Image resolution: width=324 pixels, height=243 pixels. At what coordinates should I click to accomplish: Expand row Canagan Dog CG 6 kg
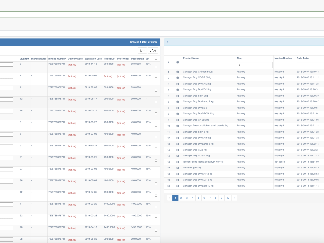178,150
